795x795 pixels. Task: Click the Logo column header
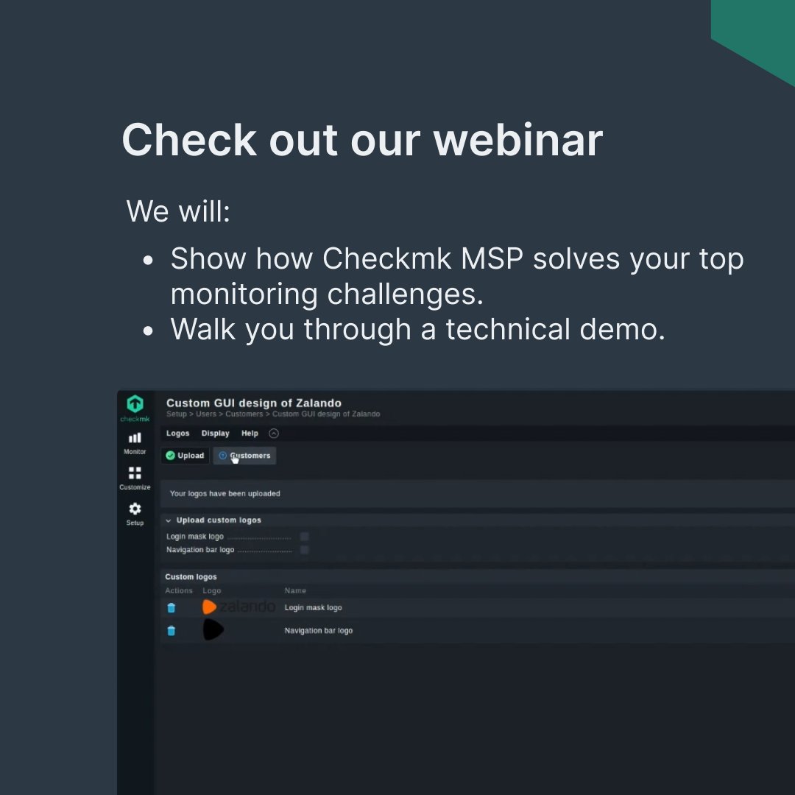tap(211, 590)
